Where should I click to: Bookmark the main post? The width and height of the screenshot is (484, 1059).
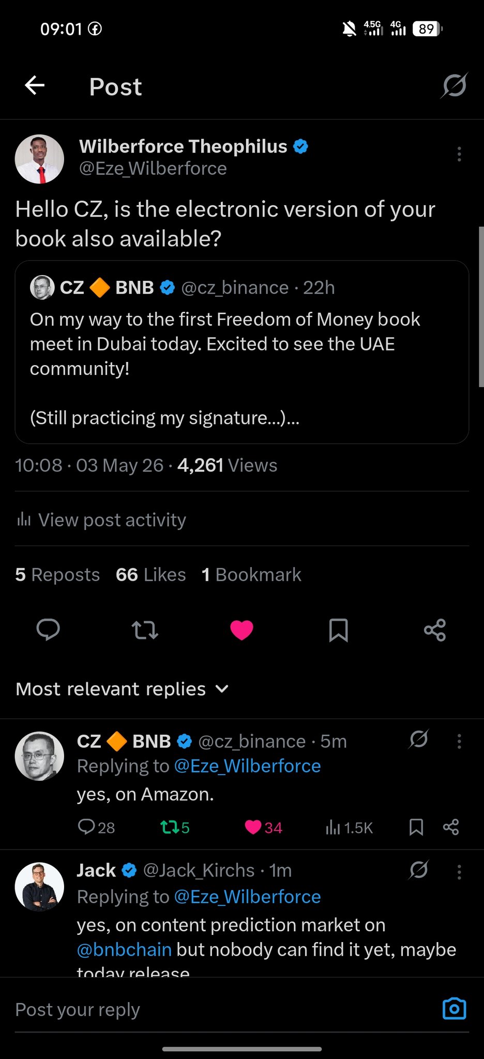pos(338,630)
